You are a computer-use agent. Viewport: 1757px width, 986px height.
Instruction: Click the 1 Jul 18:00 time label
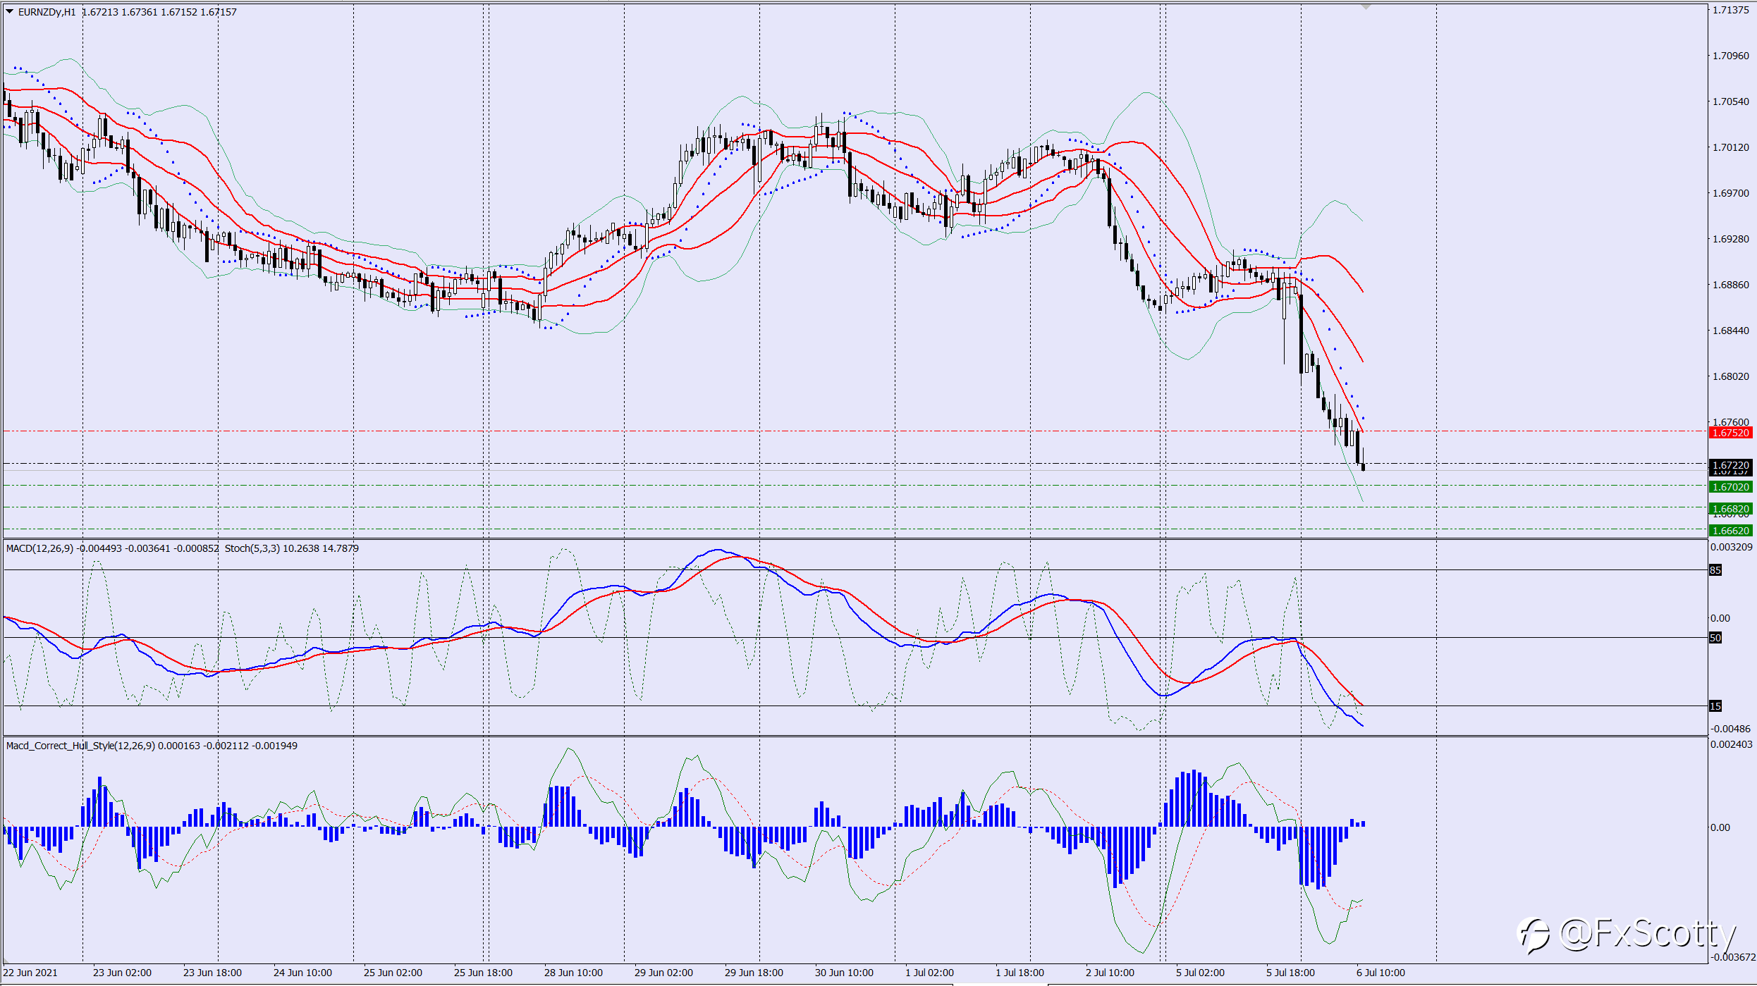1020,973
